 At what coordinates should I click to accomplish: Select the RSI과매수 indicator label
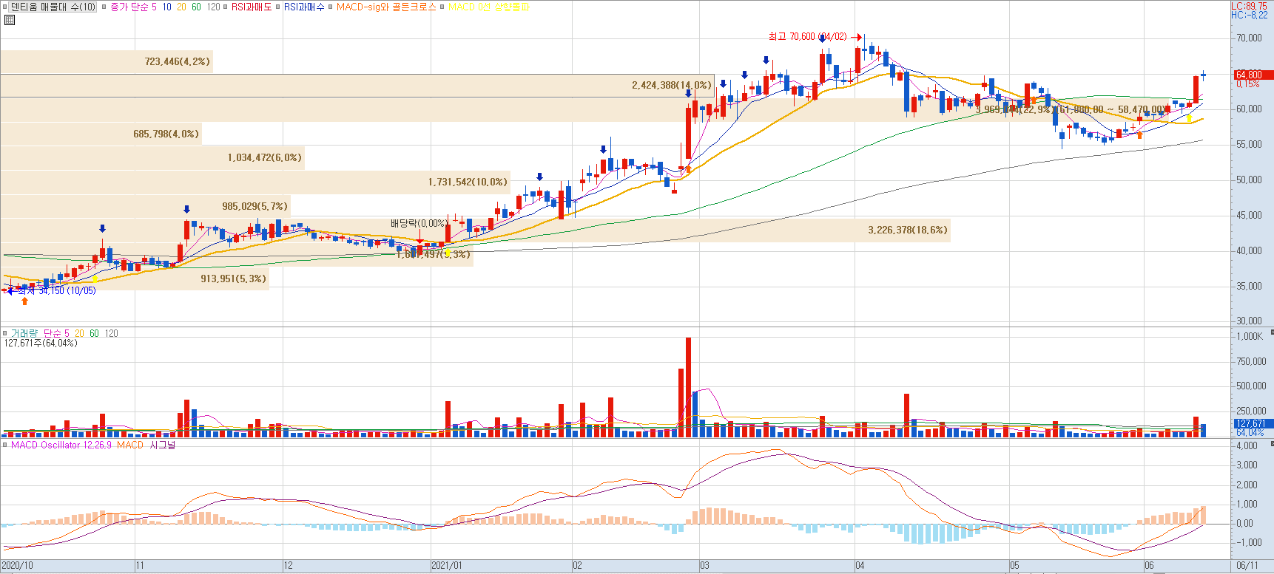pyautogui.click(x=304, y=7)
